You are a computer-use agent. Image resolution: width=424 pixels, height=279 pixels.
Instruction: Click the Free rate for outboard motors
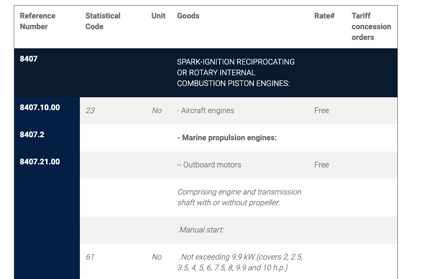coord(322,165)
